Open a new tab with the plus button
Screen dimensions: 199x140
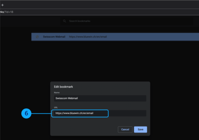point(2,5)
